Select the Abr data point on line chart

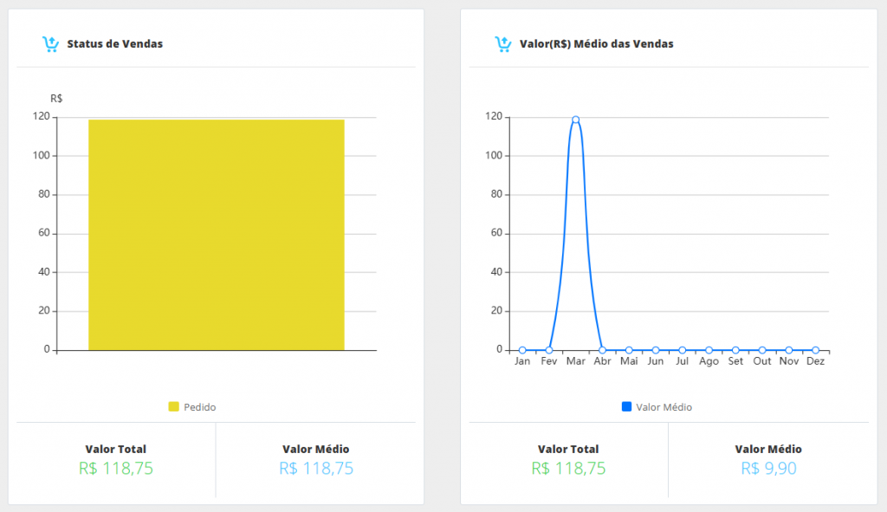pyautogui.click(x=602, y=350)
